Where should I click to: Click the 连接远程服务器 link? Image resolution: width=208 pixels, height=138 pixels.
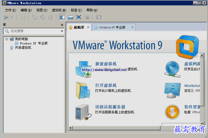click(x=110, y=107)
